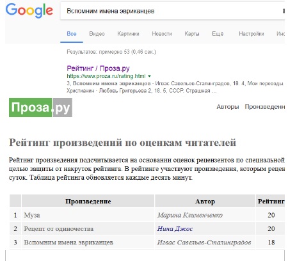Viewport: 288px width, 261px height.
Task: Expand the green arrow beside proza.ru URL
Action: pos(149,76)
